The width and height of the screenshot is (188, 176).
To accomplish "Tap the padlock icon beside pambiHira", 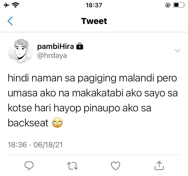I will coord(80,46).
